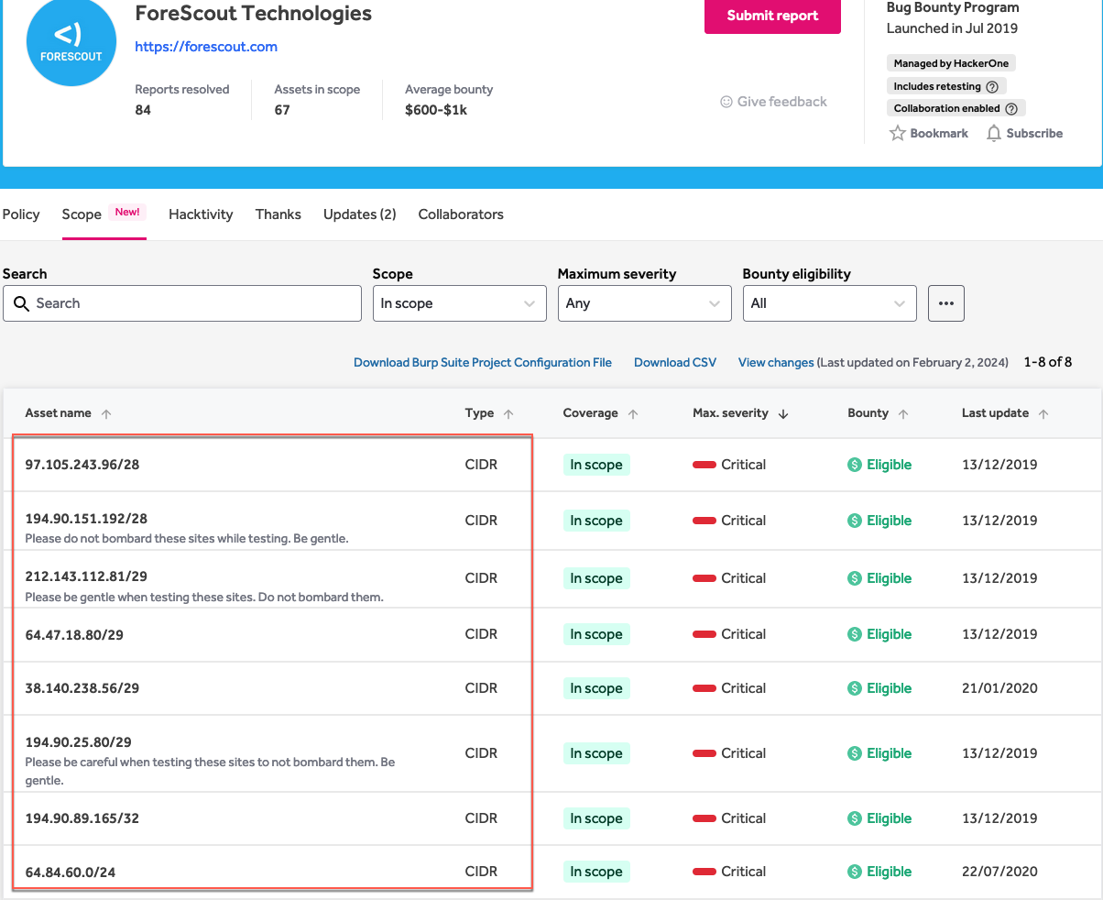This screenshot has width=1103, height=900.
Task: Open the Bounty eligibility dropdown
Action: [829, 303]
